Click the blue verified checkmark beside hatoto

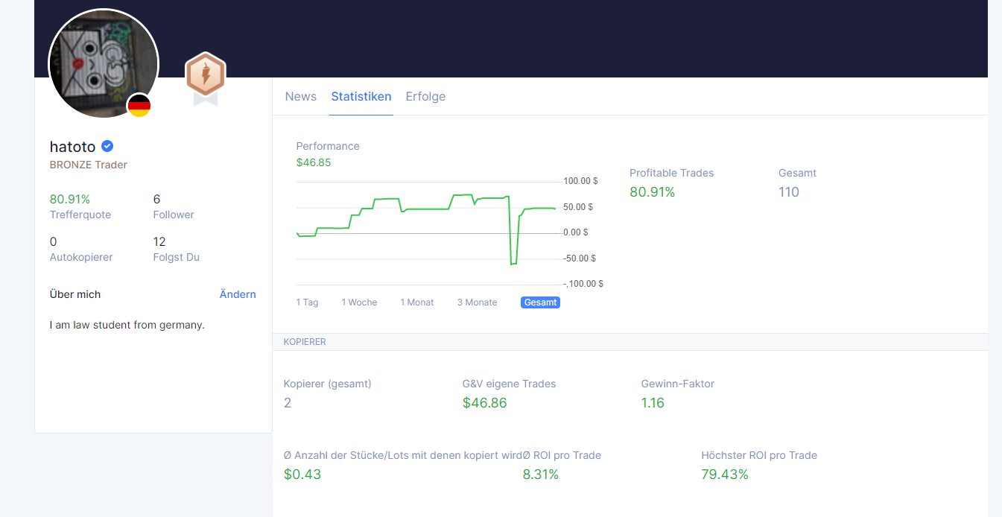point(107,146)
